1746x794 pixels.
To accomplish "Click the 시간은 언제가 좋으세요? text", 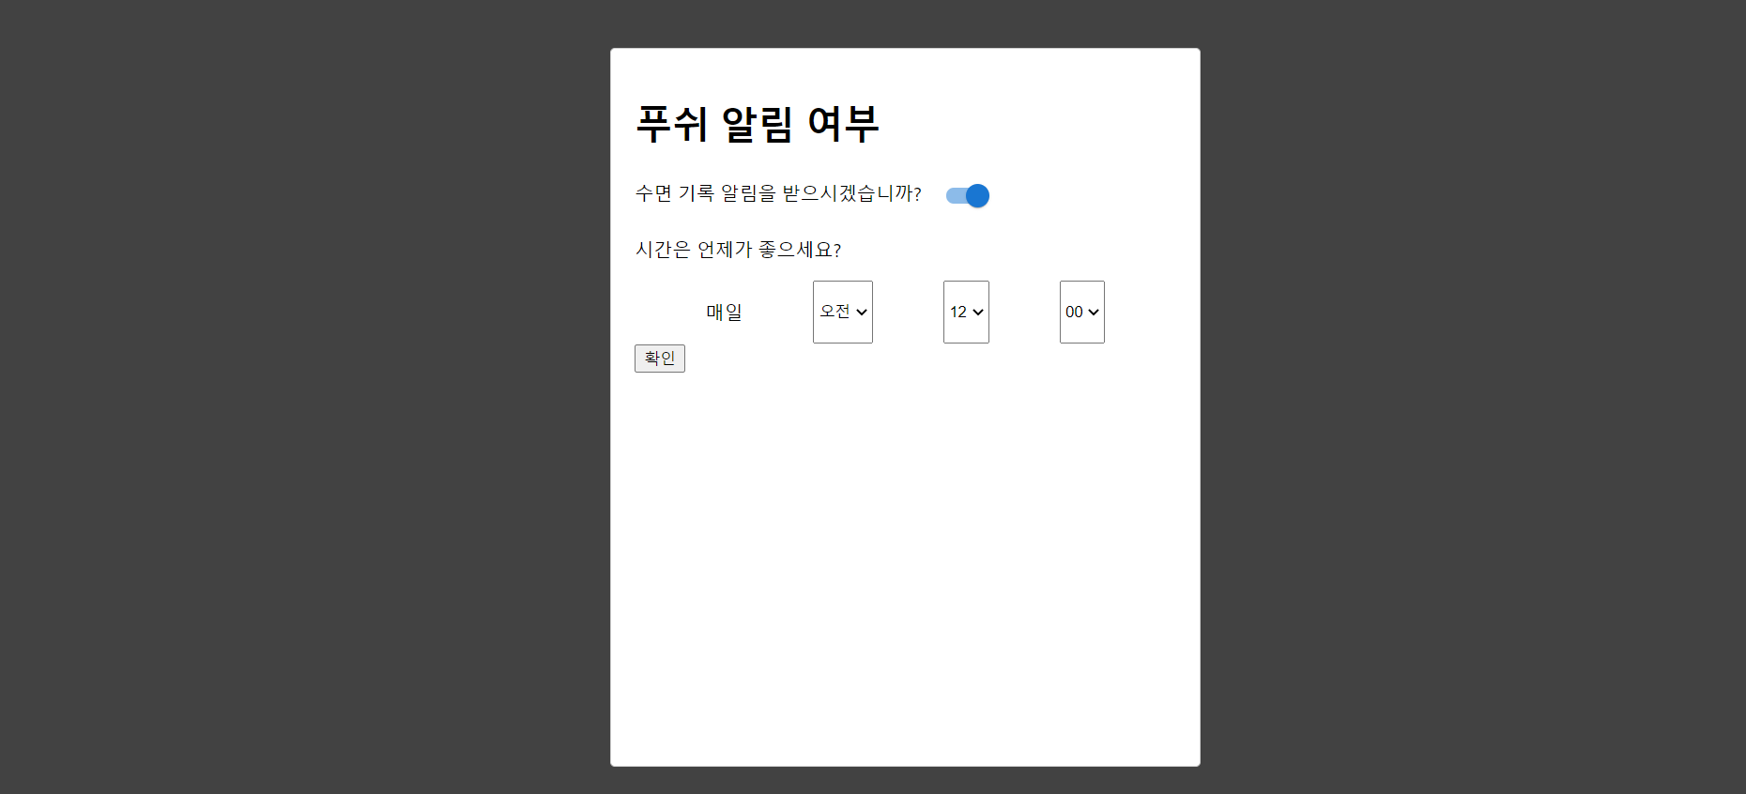I will (738, 250).
